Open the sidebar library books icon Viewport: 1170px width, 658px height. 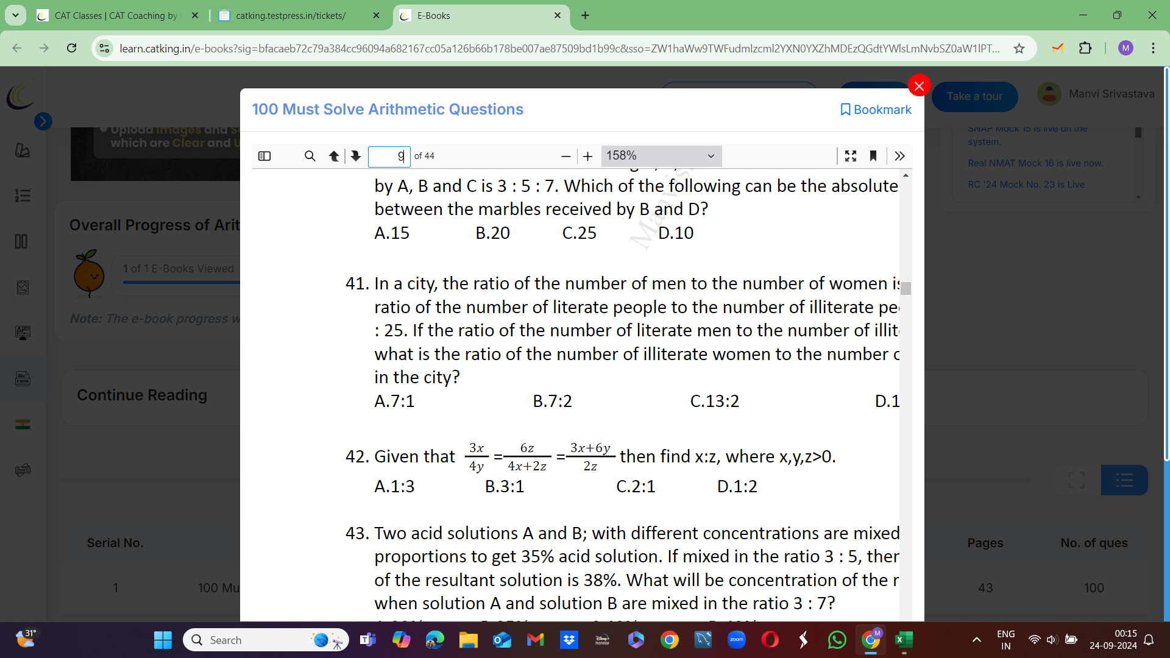click(x=21, y=241)
